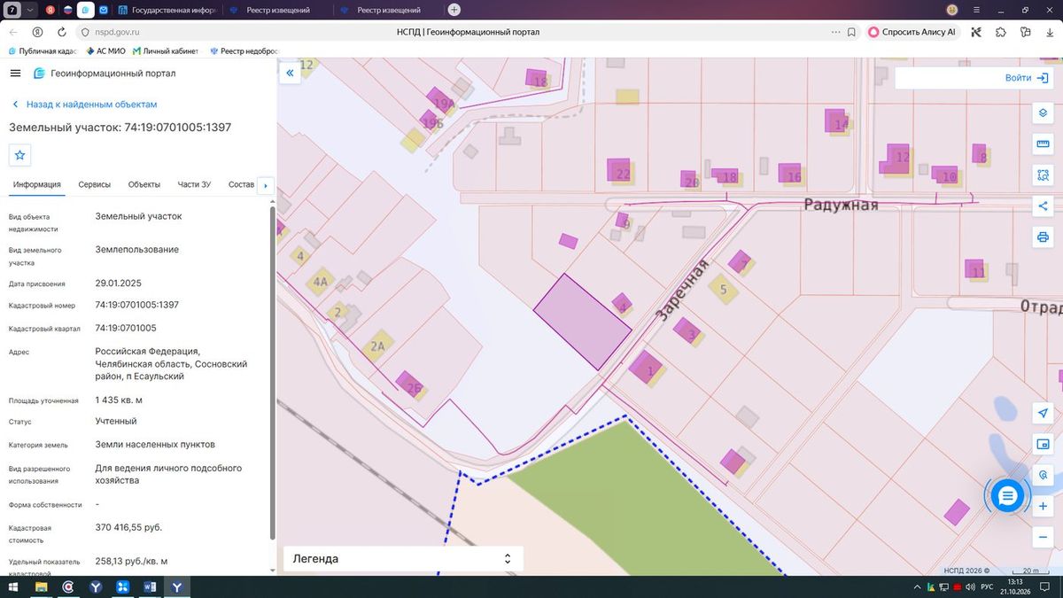Open the Публичная кадастровая bookmark

tap(42, 51)
